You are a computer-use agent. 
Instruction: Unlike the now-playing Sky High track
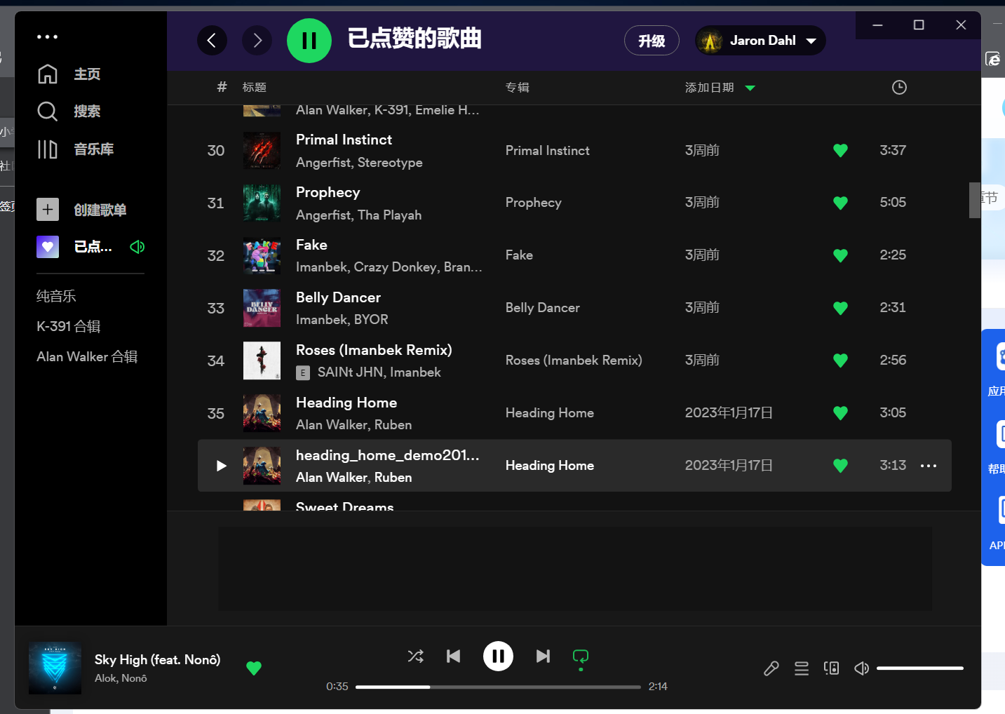tap(254, 668)
